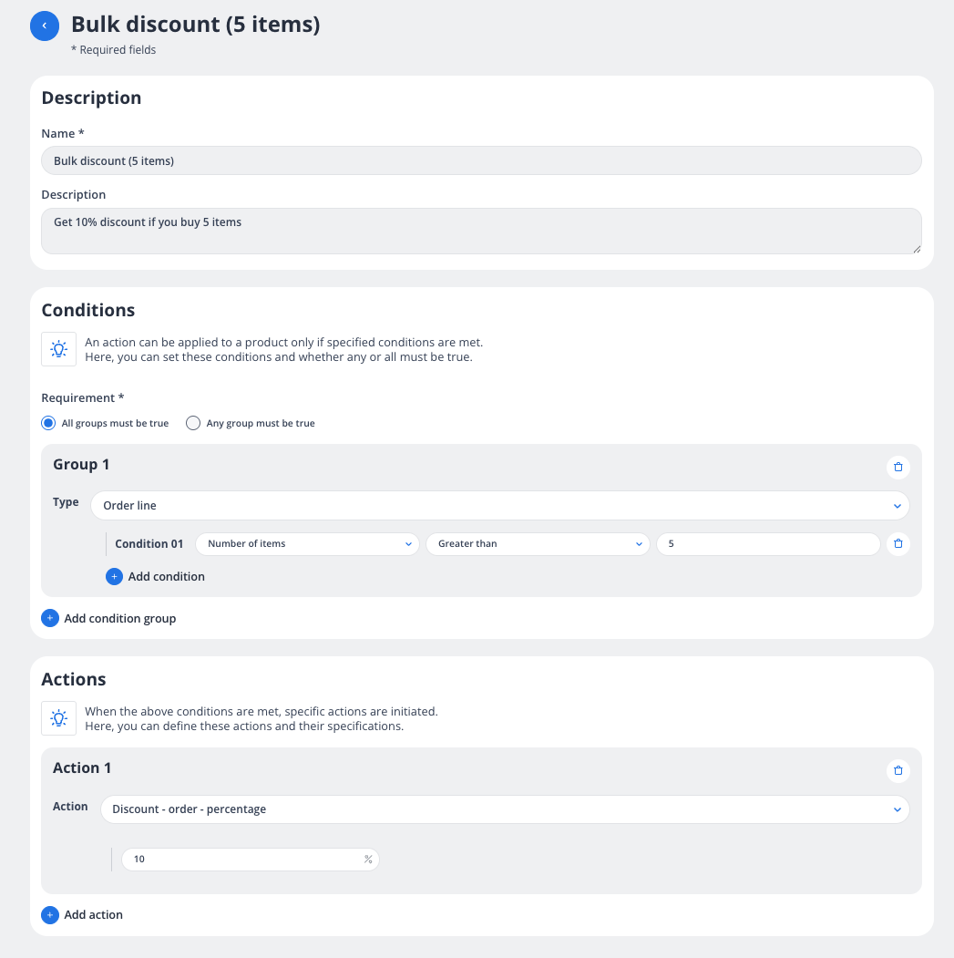The height and width of the screenshot is (958, 954).
Task: Click the 'Add action' text link
Action: pos(93,914)
